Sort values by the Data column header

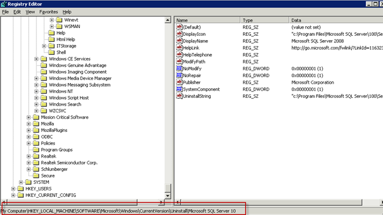[336, 20]
